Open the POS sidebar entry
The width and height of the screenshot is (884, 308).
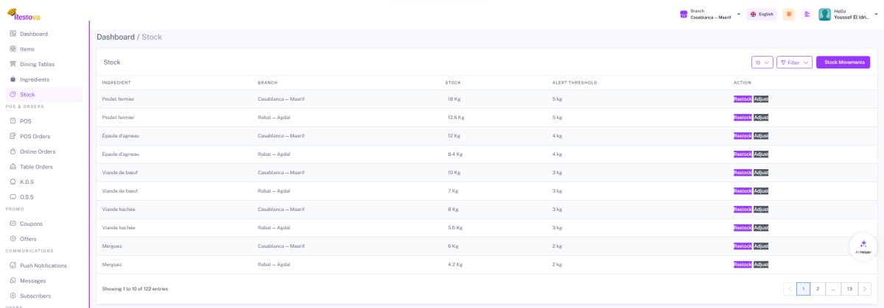click(x=43, y=121)
